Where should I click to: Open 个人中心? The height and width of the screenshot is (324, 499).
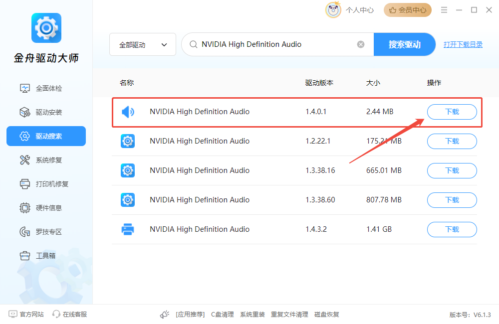360,10
